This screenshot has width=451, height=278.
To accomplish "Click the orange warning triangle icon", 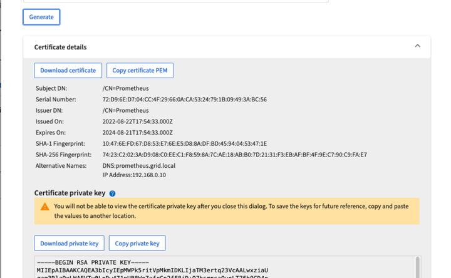I will 44,207.
